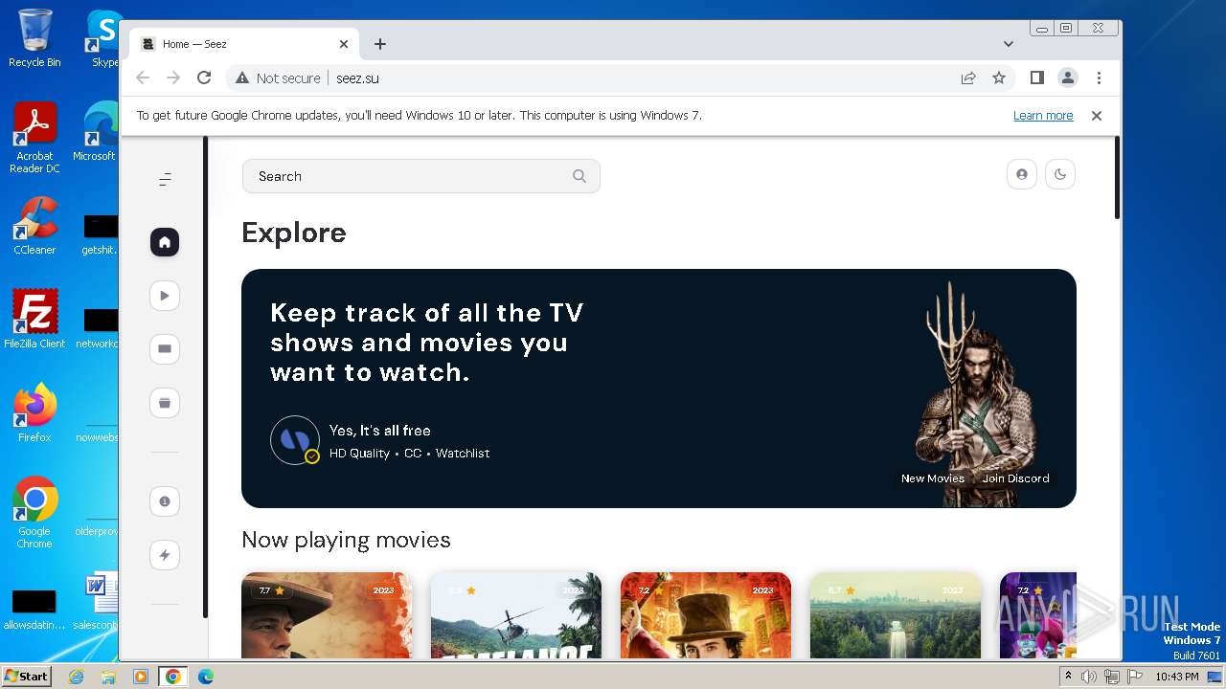Image resolution: width=1226 pixels, height=689 pixels.
Task: Toggle dark mode with the moon icon
Action: pos(1060,174)
